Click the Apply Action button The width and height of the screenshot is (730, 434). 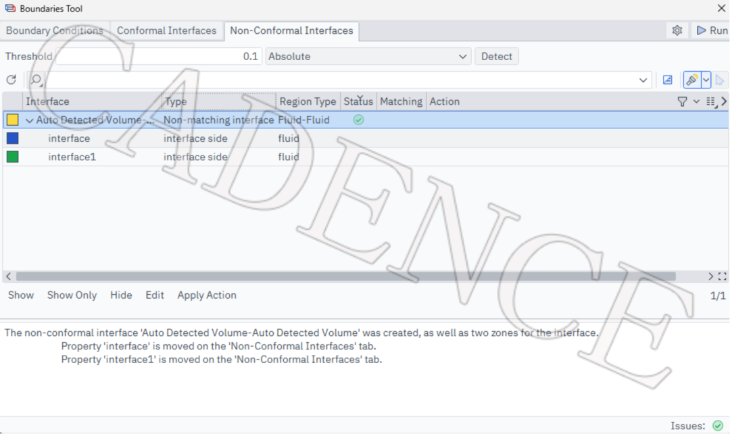tap(207, 295)
